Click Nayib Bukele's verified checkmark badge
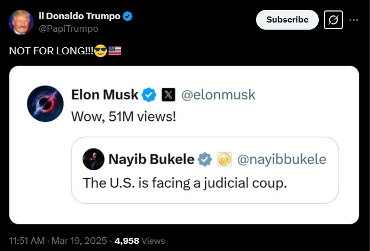The image size is (370, 251). click(205, 160)
